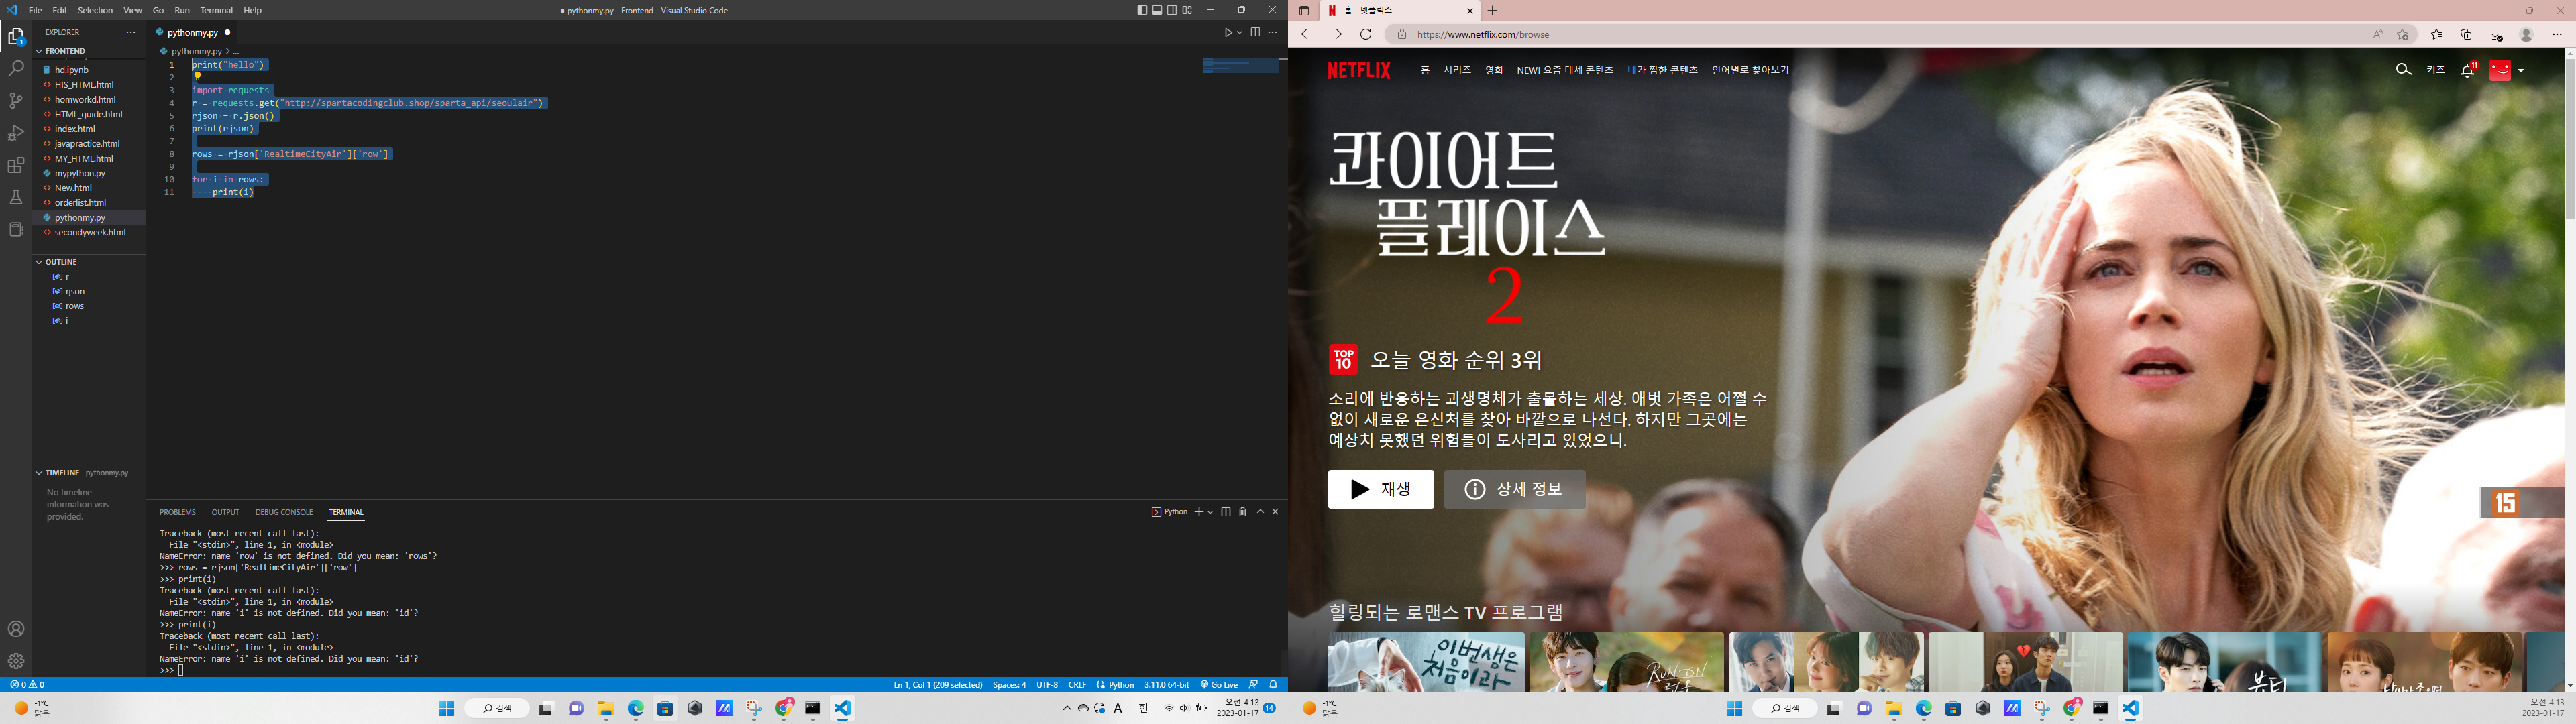Open the Extensions view in VS Code

16,165
